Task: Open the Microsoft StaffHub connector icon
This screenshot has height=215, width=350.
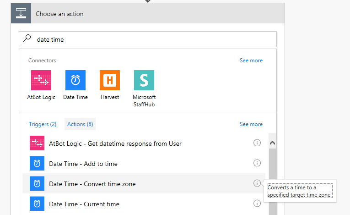Action: coord(144,80)
